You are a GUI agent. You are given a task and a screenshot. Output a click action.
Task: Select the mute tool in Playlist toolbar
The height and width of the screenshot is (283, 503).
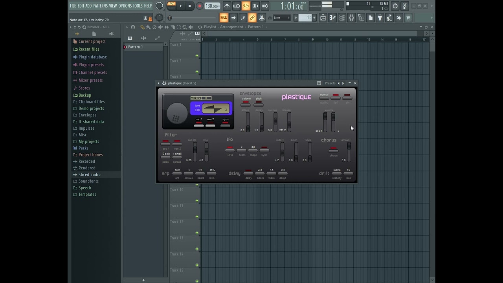tap(160, 27)
